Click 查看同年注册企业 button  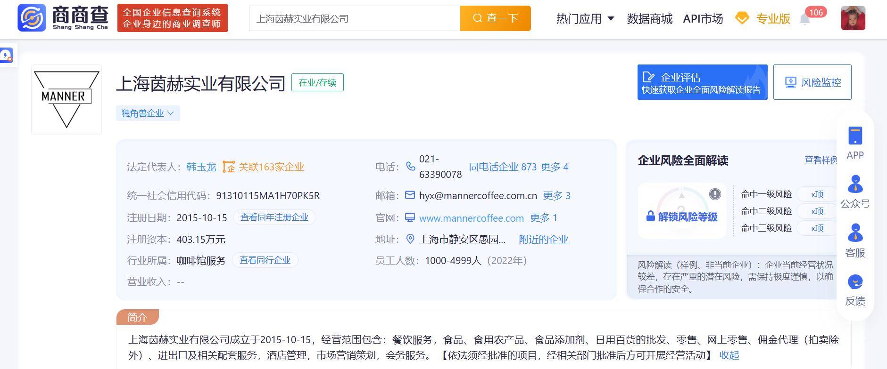pyautogui.click(x=274, y=217)
